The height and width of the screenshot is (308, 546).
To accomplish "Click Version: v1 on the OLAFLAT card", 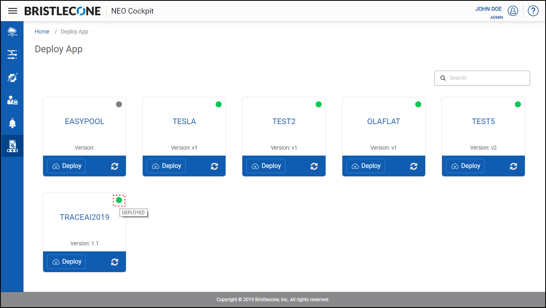I will [x=384, y=148].
